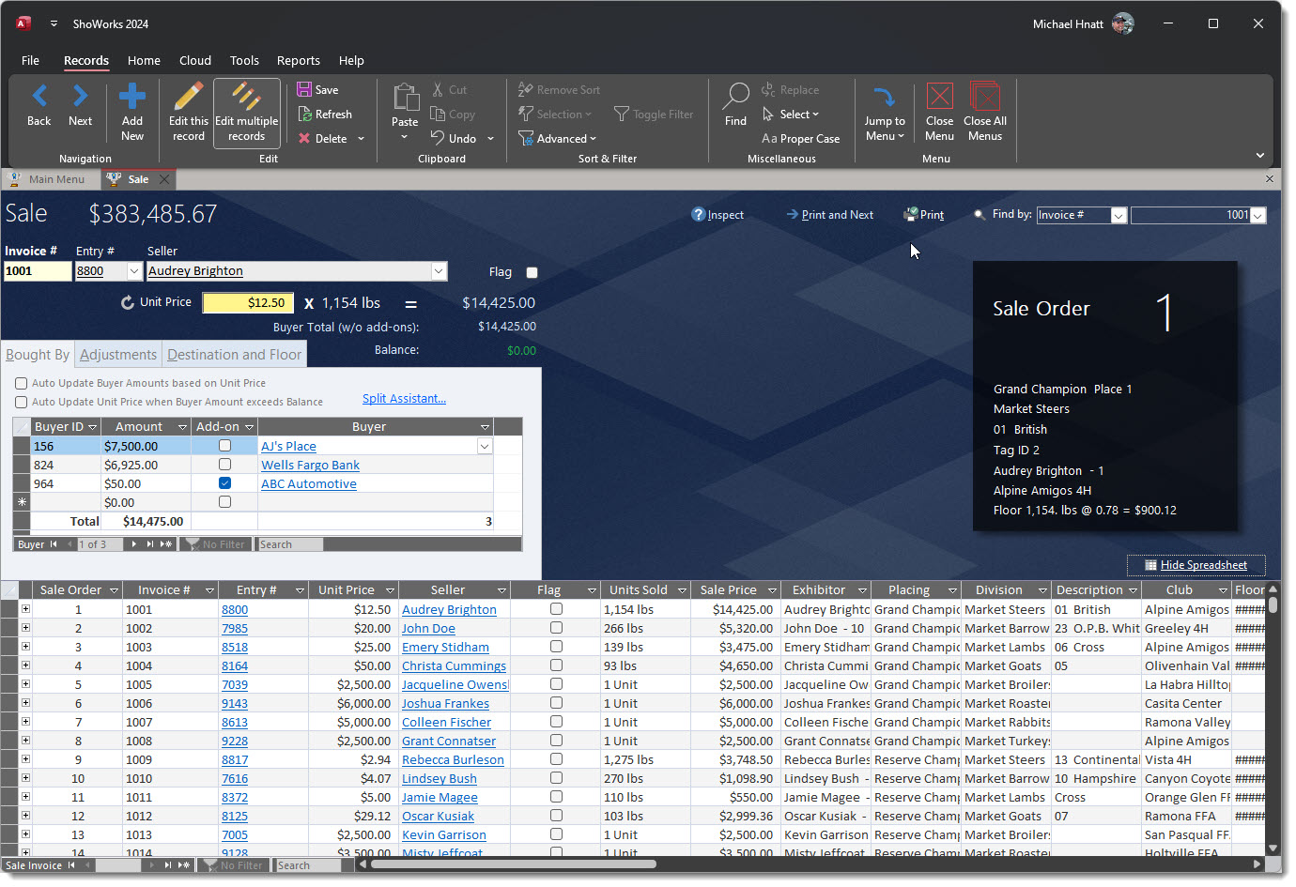The image size is (1296, 887).
Task: Click the Find magnifying glass icon
Action: (735, 96)
